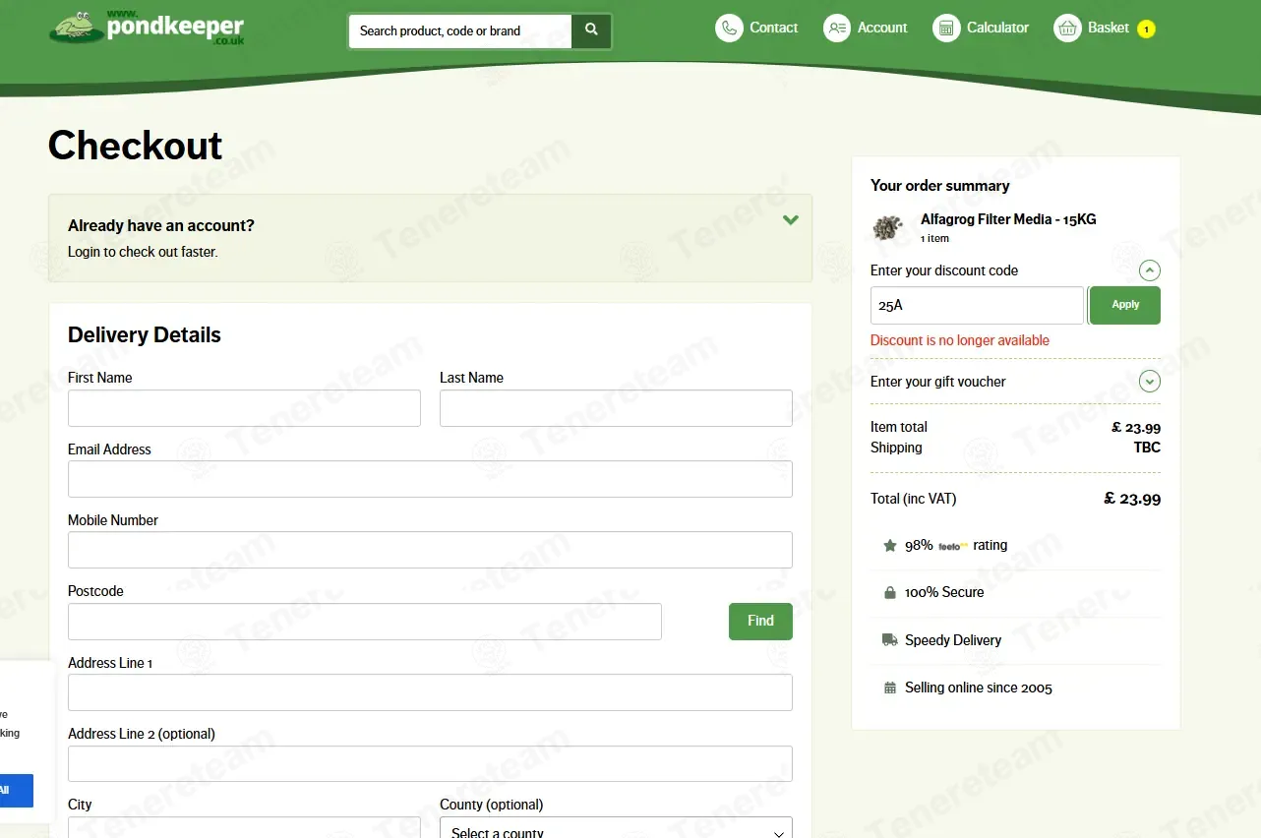Click the Mobile Number field
Image resolution: width=1261 pixels, height=838 pixels.
point(430,550)
